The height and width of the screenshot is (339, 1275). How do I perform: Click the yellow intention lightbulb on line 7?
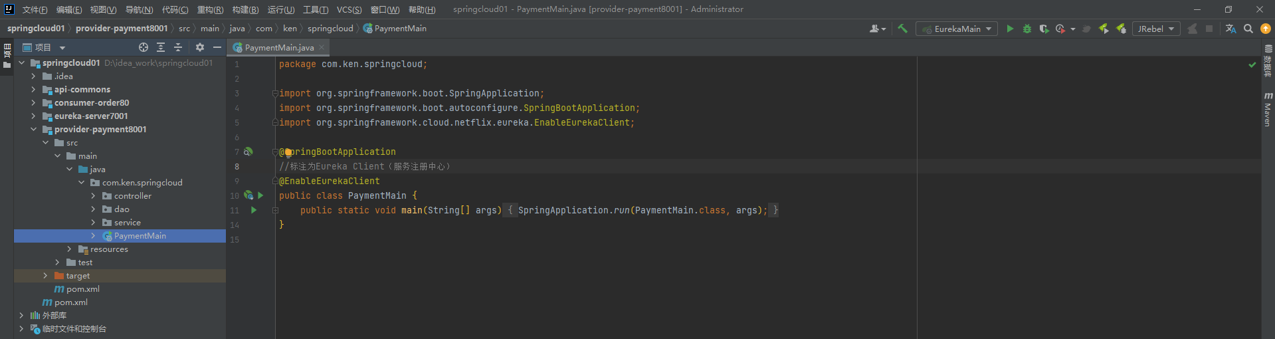point(288,152)
